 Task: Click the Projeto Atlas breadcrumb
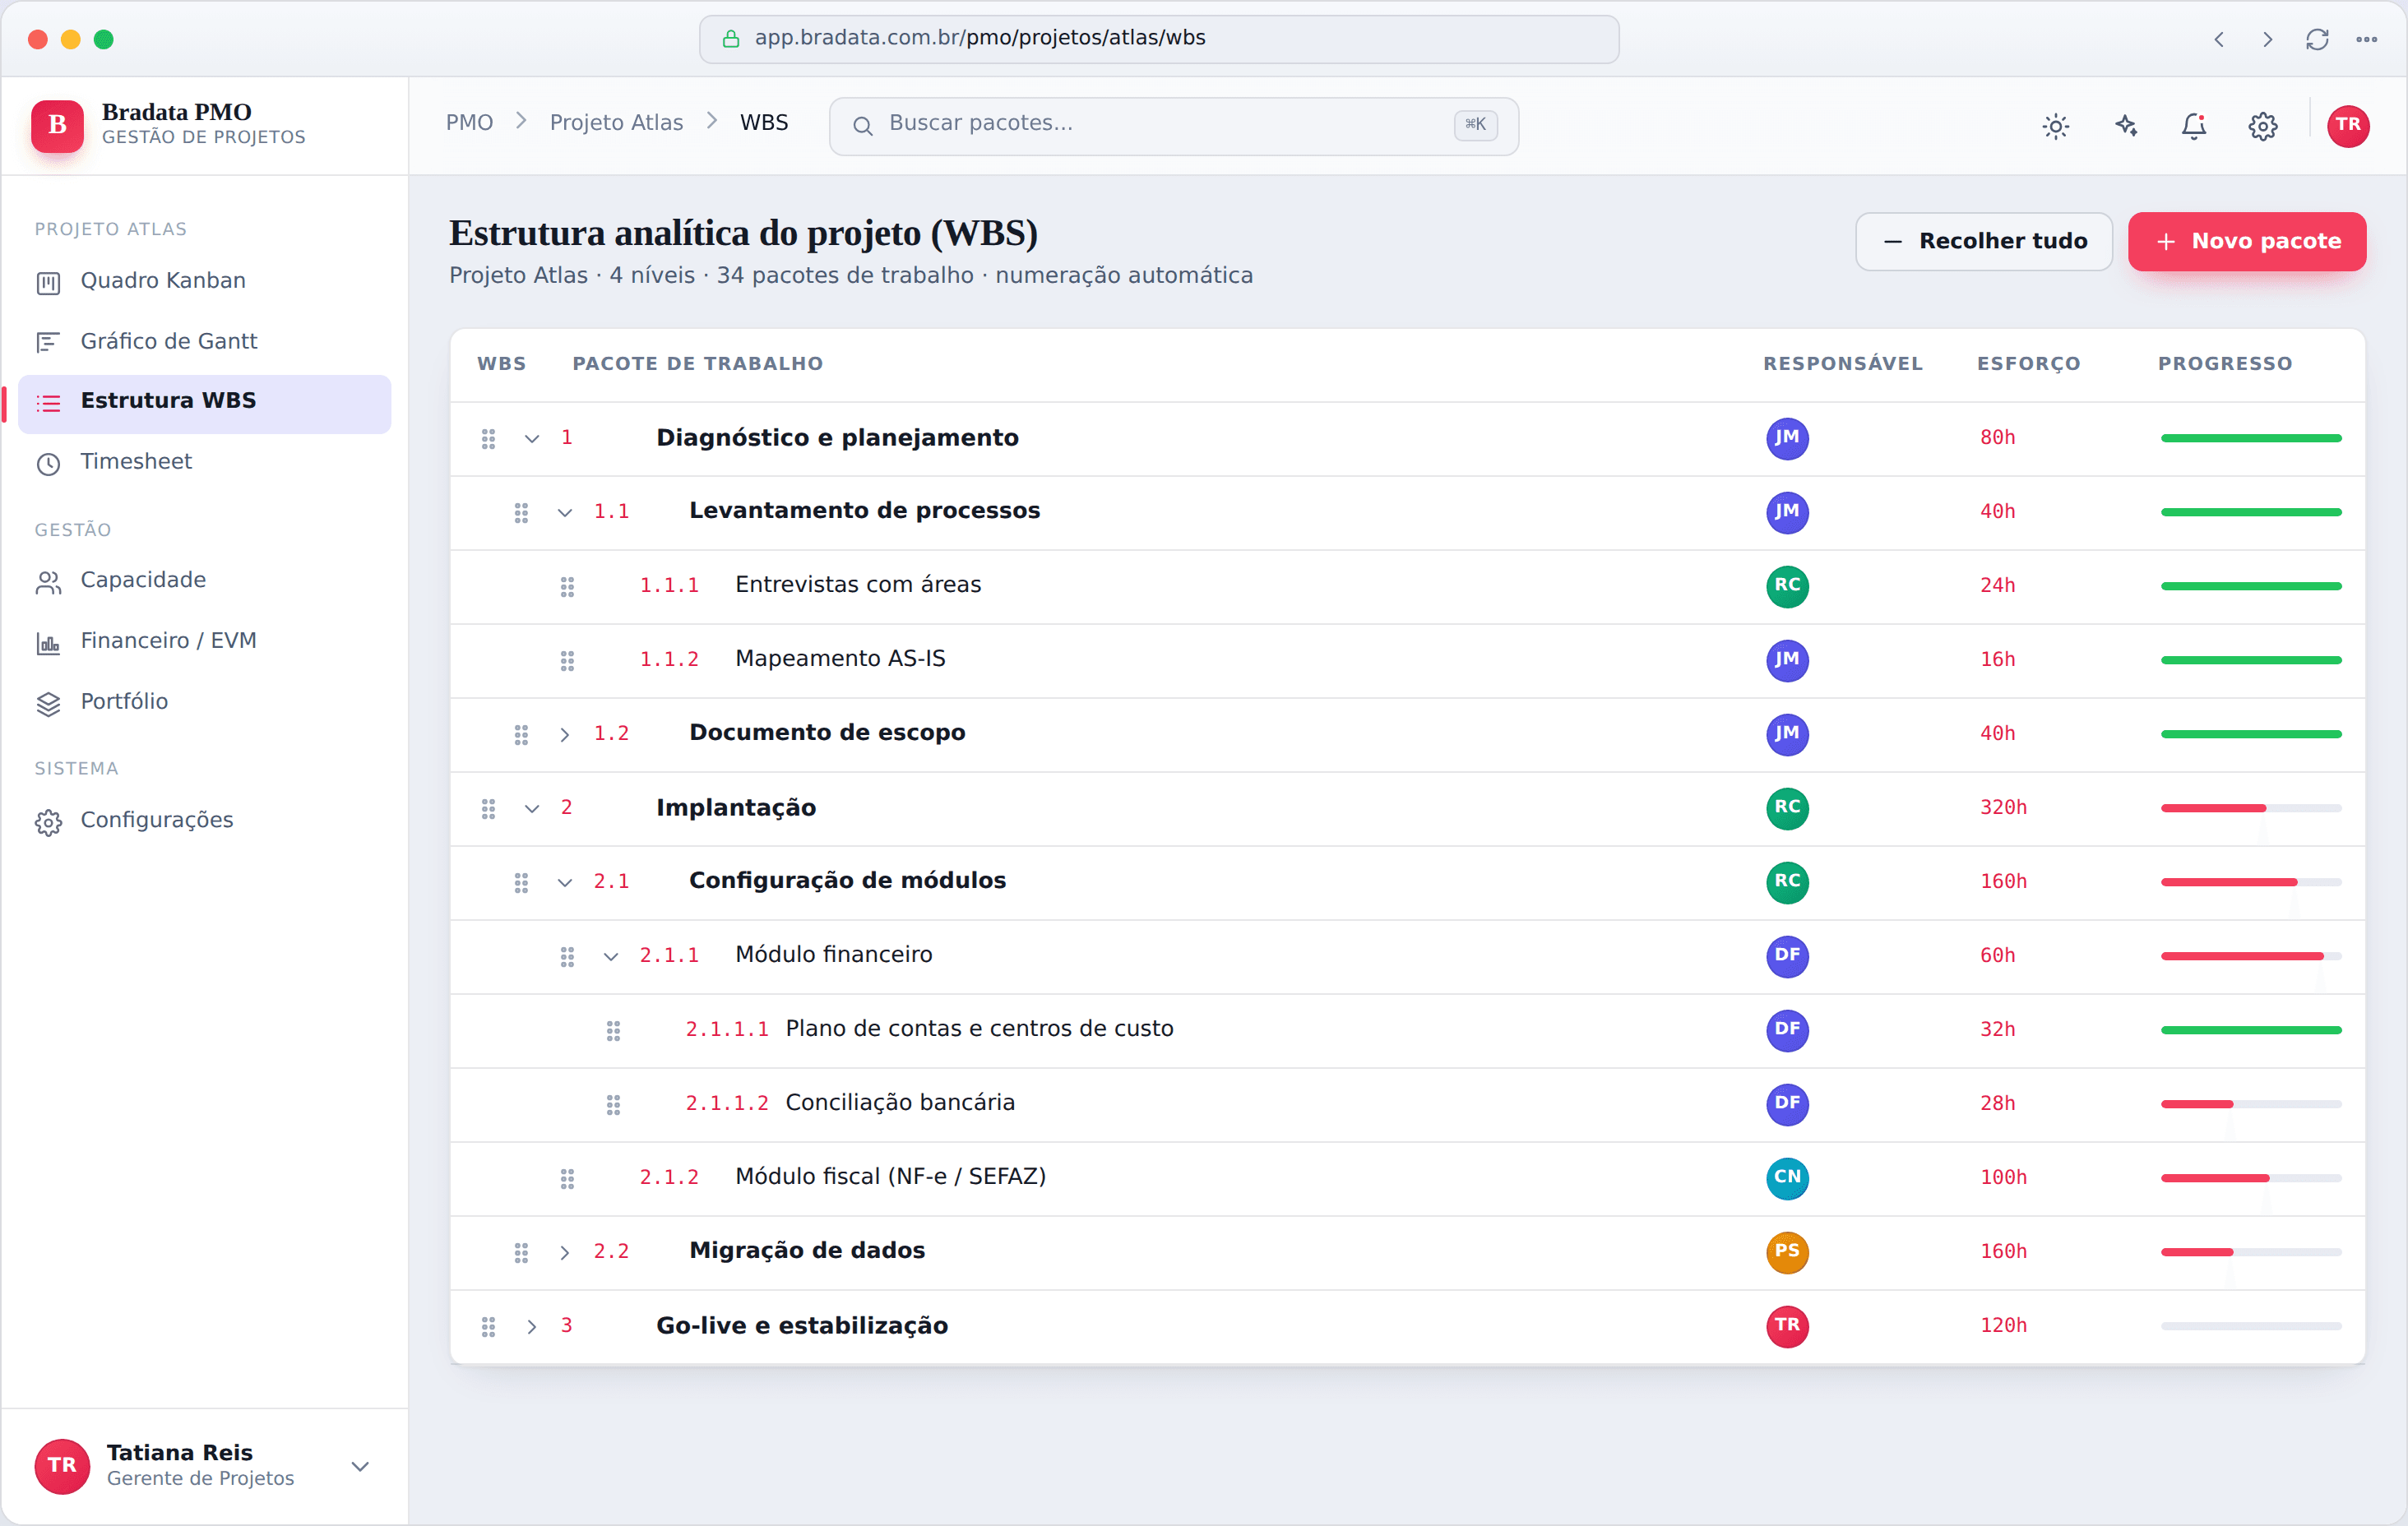pyautogui.click(x=616, y=123)
